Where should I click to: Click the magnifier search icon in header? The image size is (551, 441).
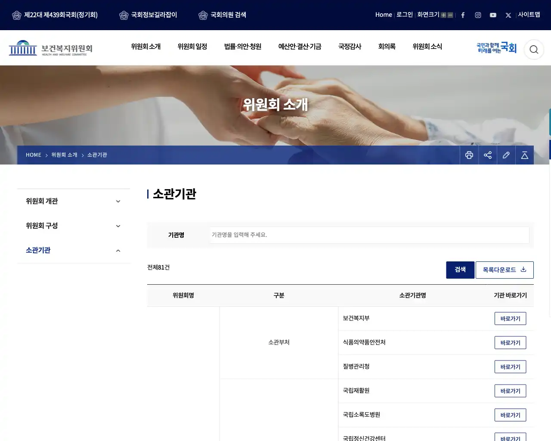point(534,50)
